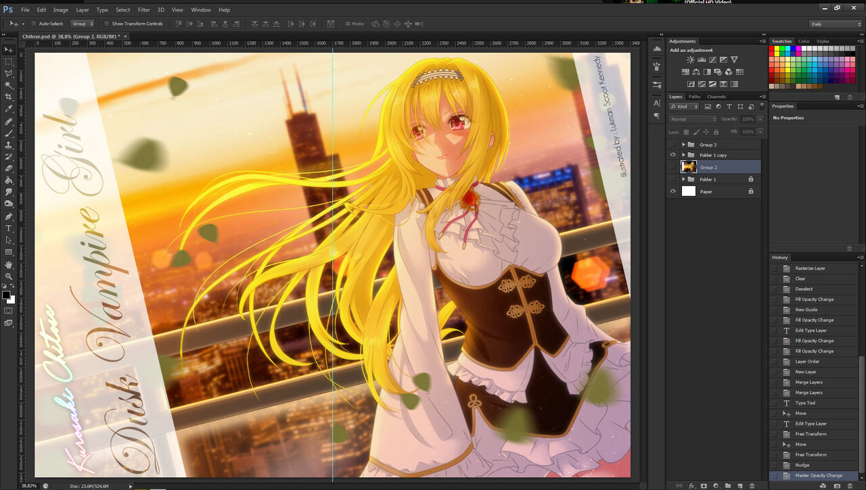Viewport: 866px width, 490px height.
Task: Add a Photo Filter adjustment
Action: point(718,72)
